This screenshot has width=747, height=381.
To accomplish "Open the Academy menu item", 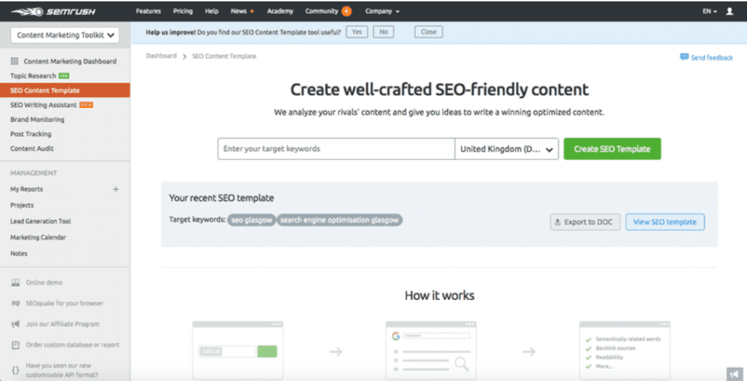I will pos(280,12).
